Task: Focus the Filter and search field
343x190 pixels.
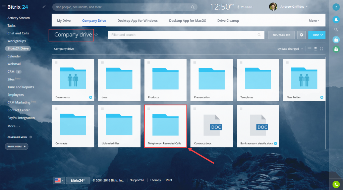Action: tap(186, 35)
